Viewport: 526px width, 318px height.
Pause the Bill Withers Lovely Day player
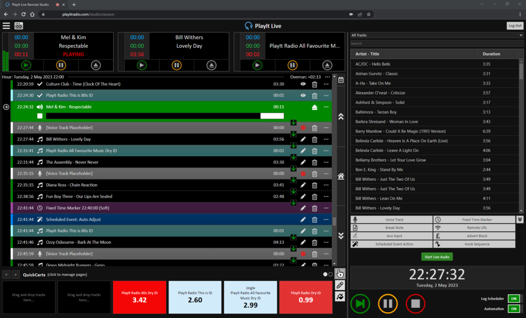tap(176, 65)
